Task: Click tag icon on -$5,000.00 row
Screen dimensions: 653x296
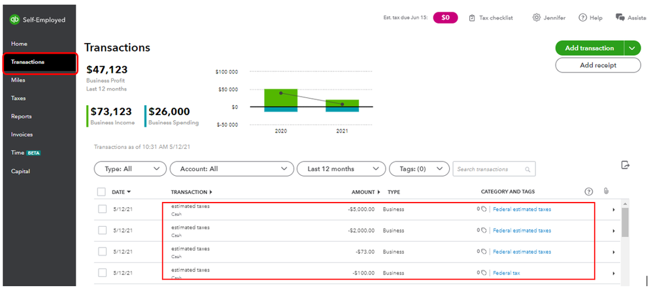Action: click(484, 209)
